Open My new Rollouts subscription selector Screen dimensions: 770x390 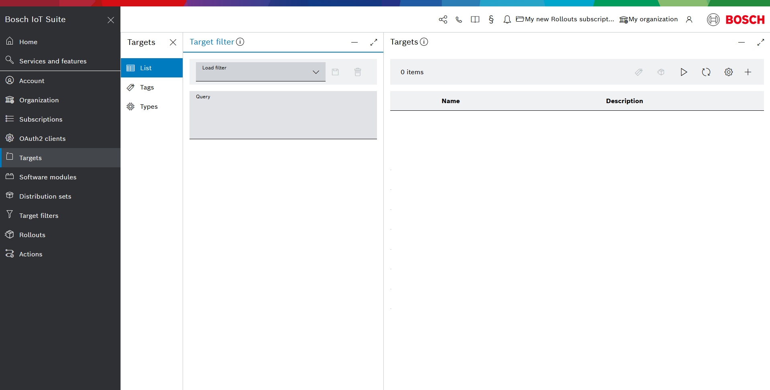click(x=565, y=19)
